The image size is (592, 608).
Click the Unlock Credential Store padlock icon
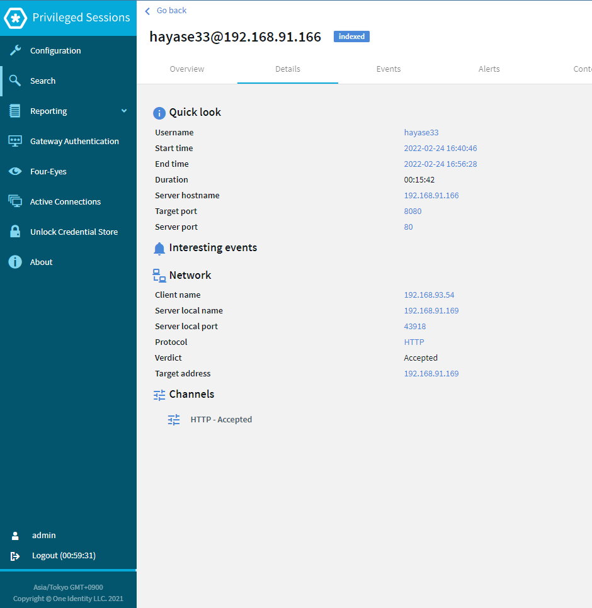click(x=15, y=232)
